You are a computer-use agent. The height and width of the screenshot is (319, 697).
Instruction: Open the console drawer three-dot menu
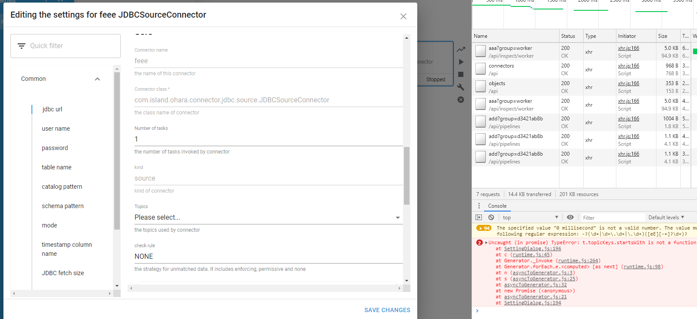478,206
